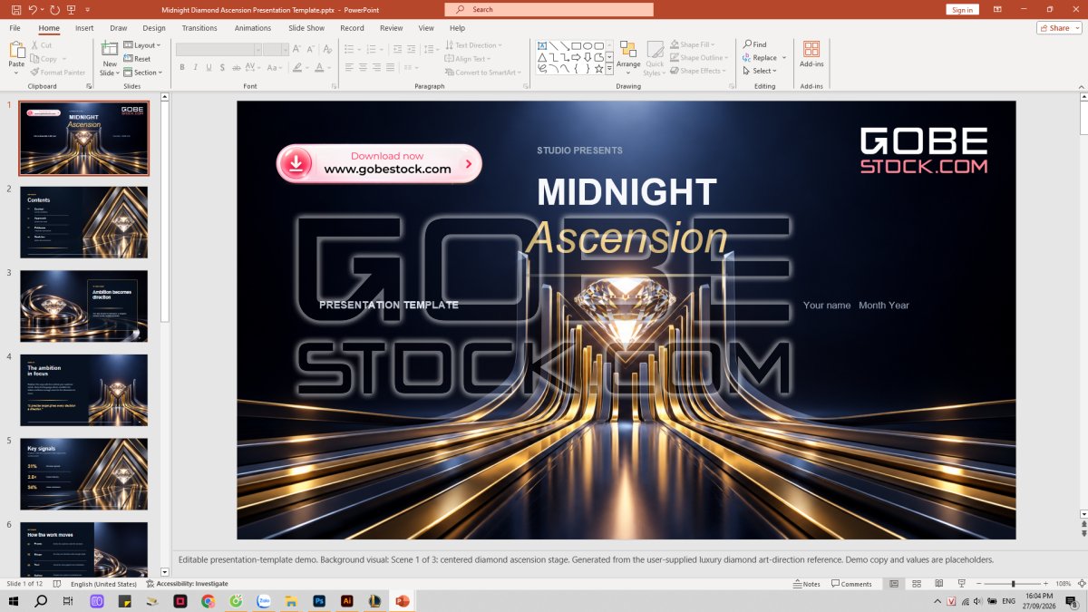The width and height of the screenshot is (1088, 612).
Task: Open the Undo history dropdown arrow
Action: point(44,9)
